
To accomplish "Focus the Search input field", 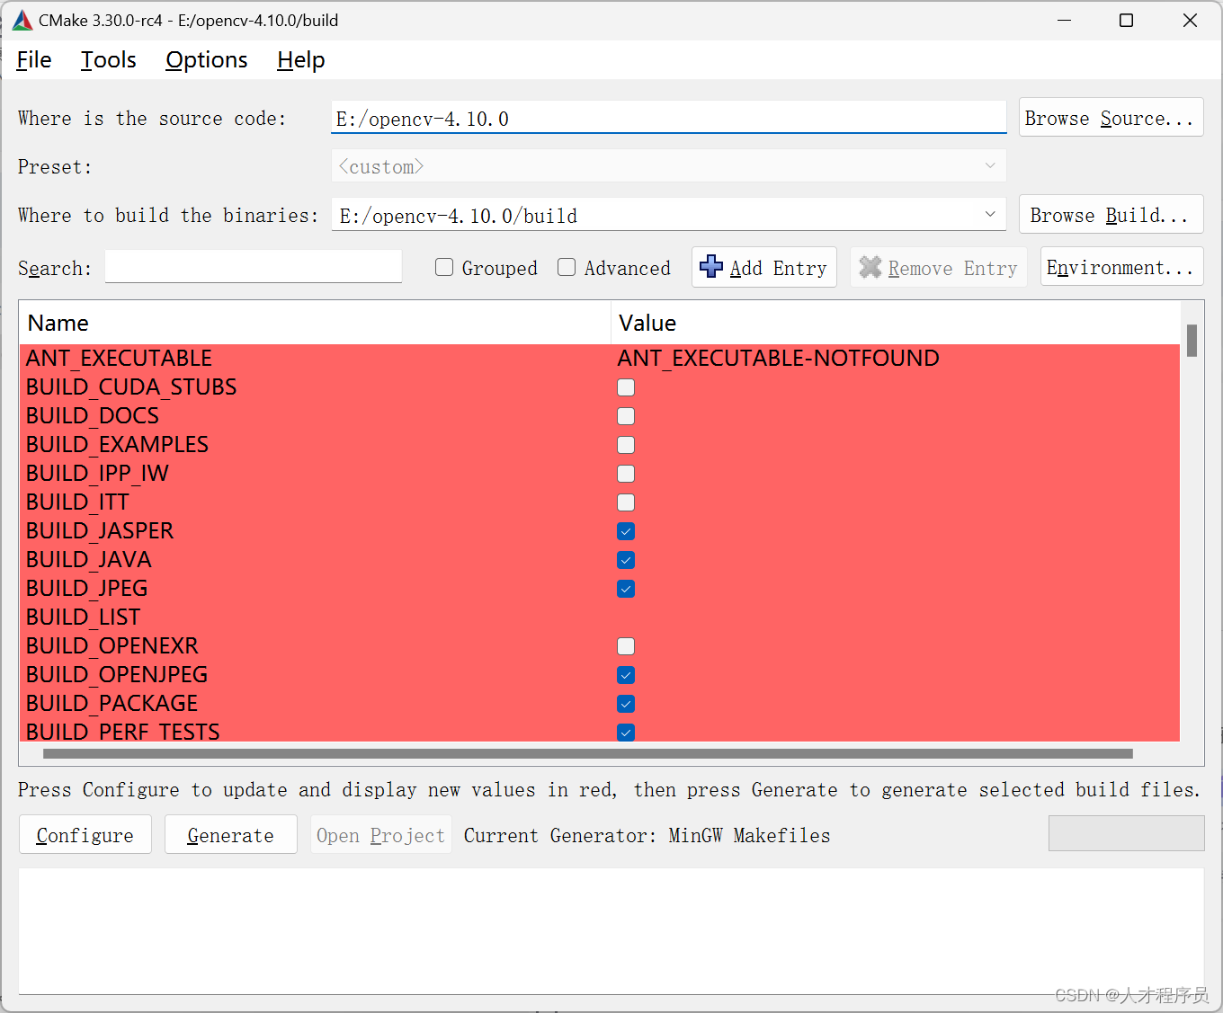I will 253,267.
